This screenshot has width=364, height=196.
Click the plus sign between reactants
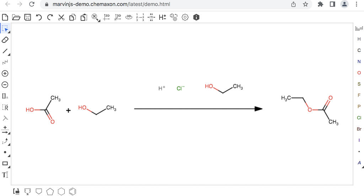pos(68,110)
